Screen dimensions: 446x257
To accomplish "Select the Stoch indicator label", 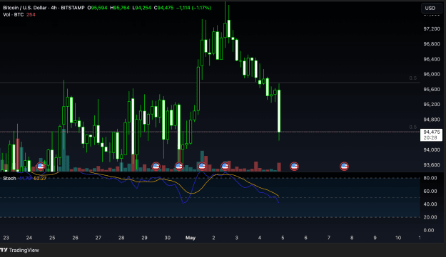I will (9, 179).
